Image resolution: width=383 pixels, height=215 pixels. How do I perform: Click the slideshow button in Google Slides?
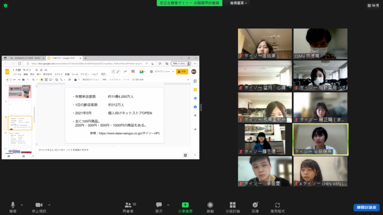click(160, 71)
